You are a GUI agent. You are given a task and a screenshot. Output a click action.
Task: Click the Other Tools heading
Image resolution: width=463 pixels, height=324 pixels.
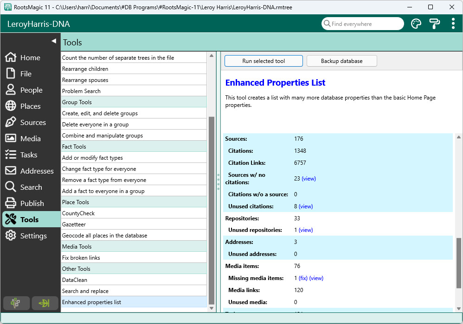(x=134, y=269)
